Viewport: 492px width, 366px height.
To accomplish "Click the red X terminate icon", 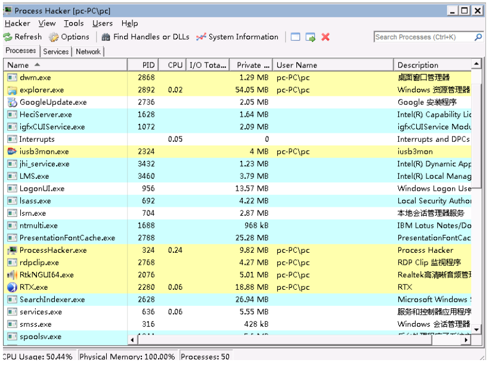I will point(326,37).
